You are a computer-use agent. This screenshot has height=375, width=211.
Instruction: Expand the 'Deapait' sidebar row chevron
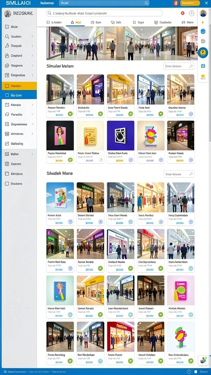(32, 46)
